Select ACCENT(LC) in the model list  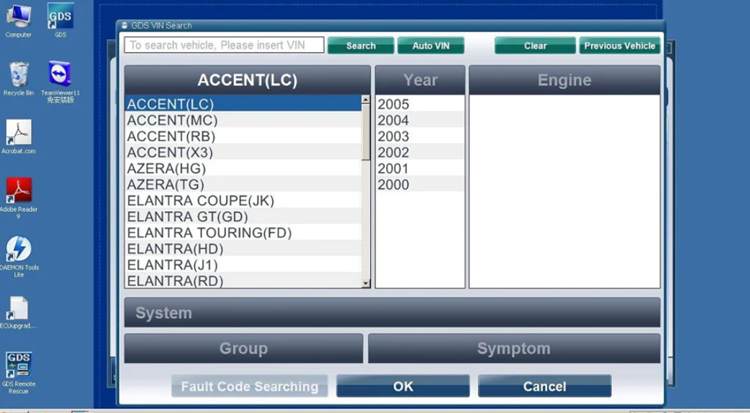coord(243,104)
